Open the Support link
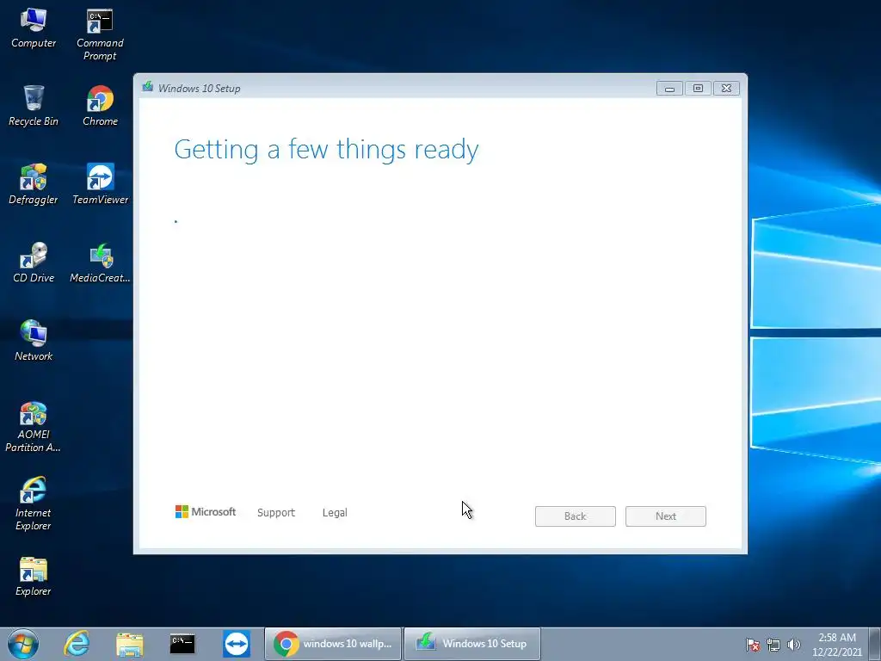881x661 pixels. [276, 513]
